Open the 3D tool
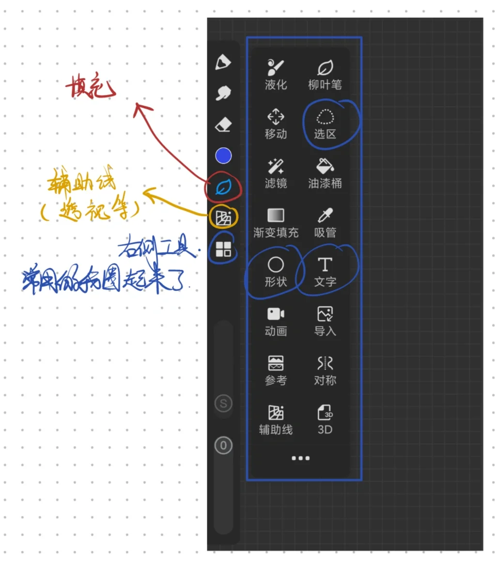 pos(325,420)
